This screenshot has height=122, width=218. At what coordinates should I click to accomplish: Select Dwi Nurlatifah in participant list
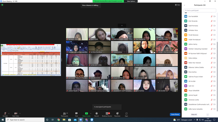(200, 17)
